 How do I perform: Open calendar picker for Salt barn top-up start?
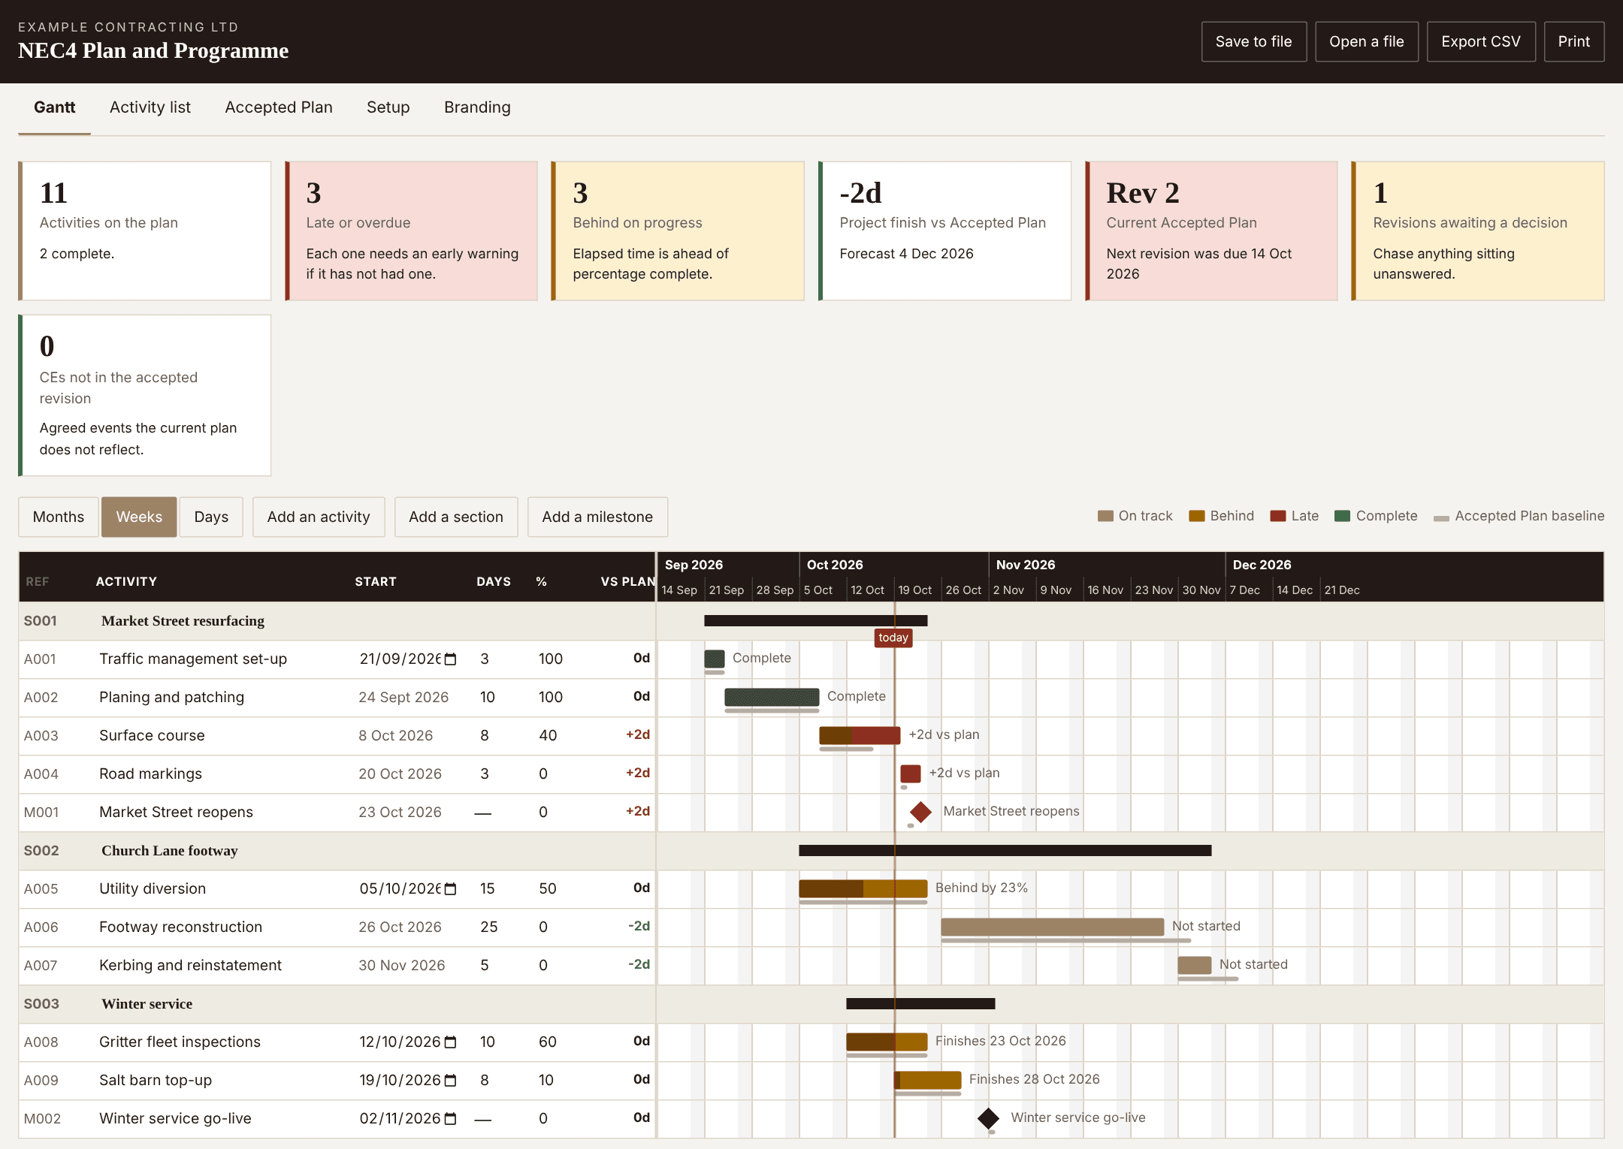tap(451, 1081)
